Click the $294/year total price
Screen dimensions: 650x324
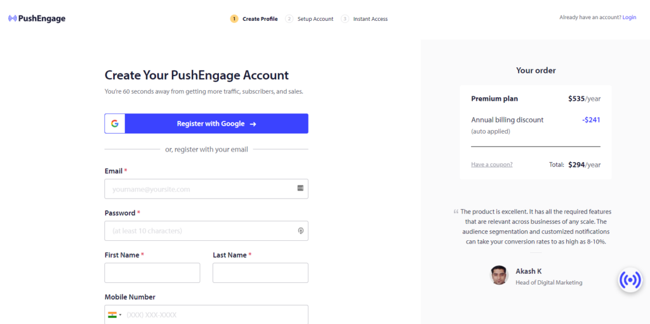tap(584, 164)
